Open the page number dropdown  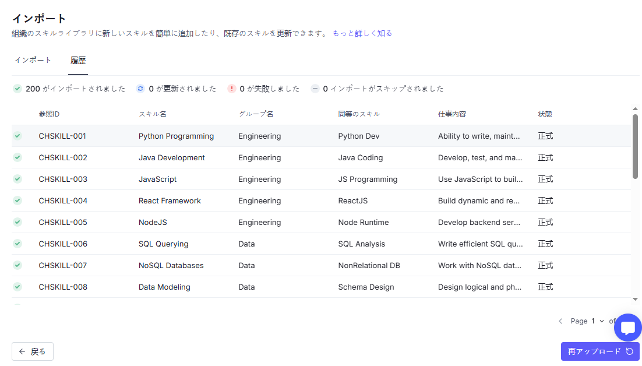point(597,321)
